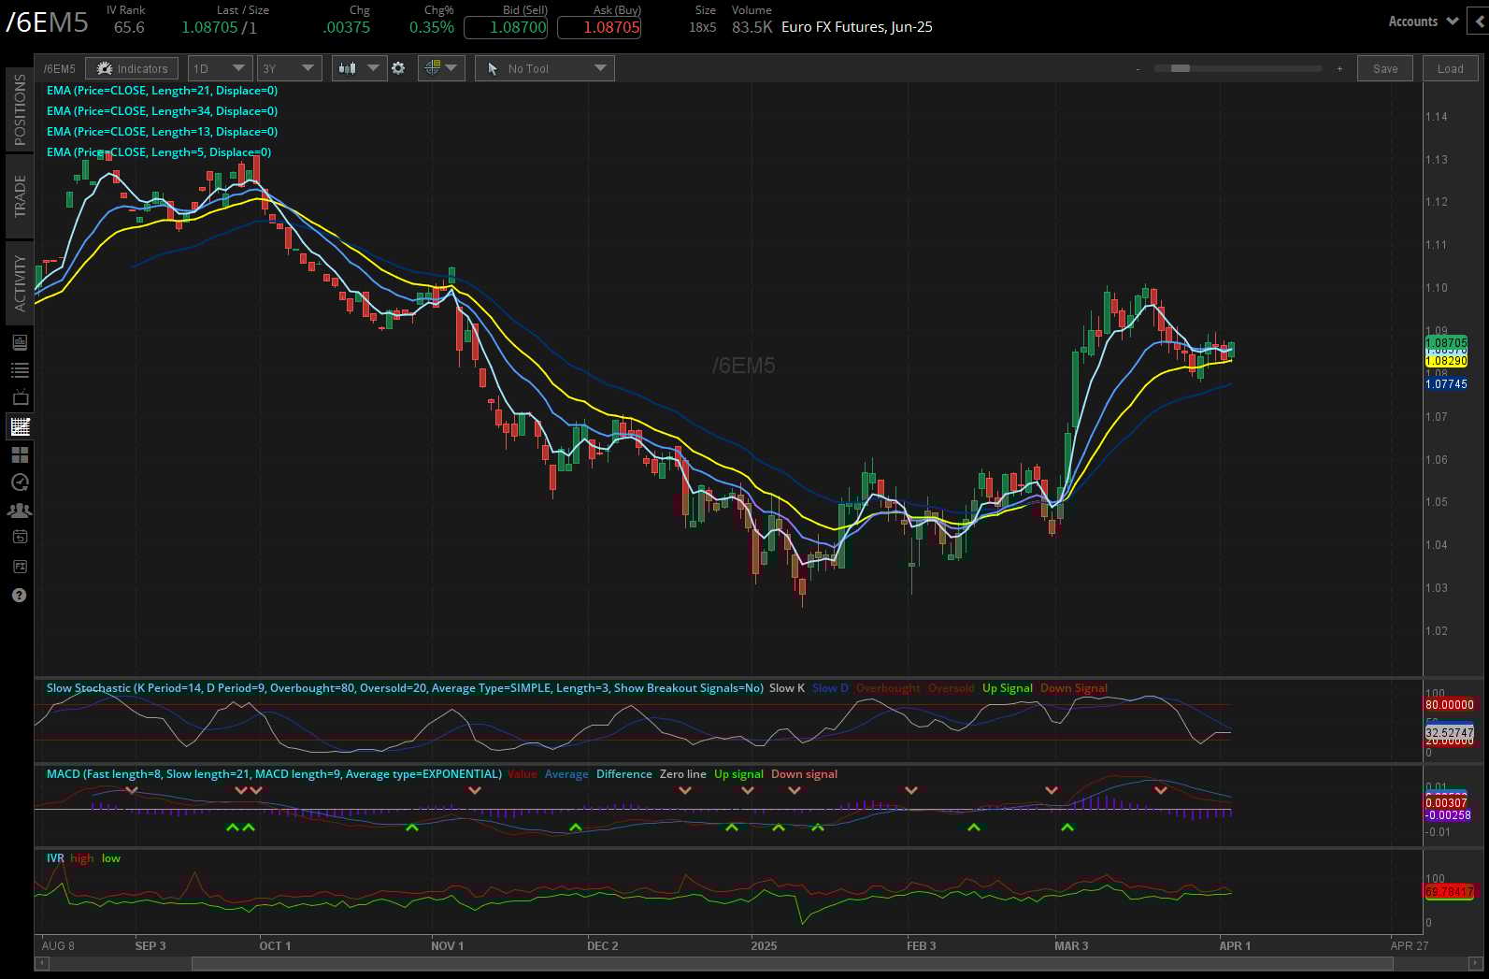Click the Slow K legend label
The height and width of the screenshot is (979, 1489).
[x=787, y=688]
